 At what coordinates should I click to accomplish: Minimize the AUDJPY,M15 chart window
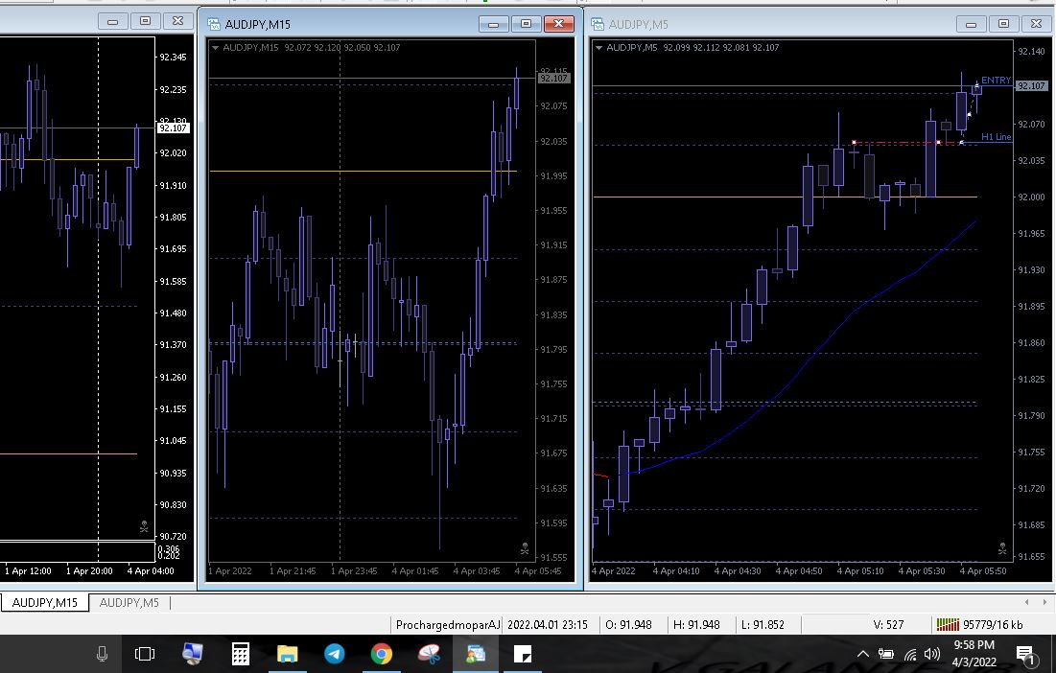(x=494, y=24)
